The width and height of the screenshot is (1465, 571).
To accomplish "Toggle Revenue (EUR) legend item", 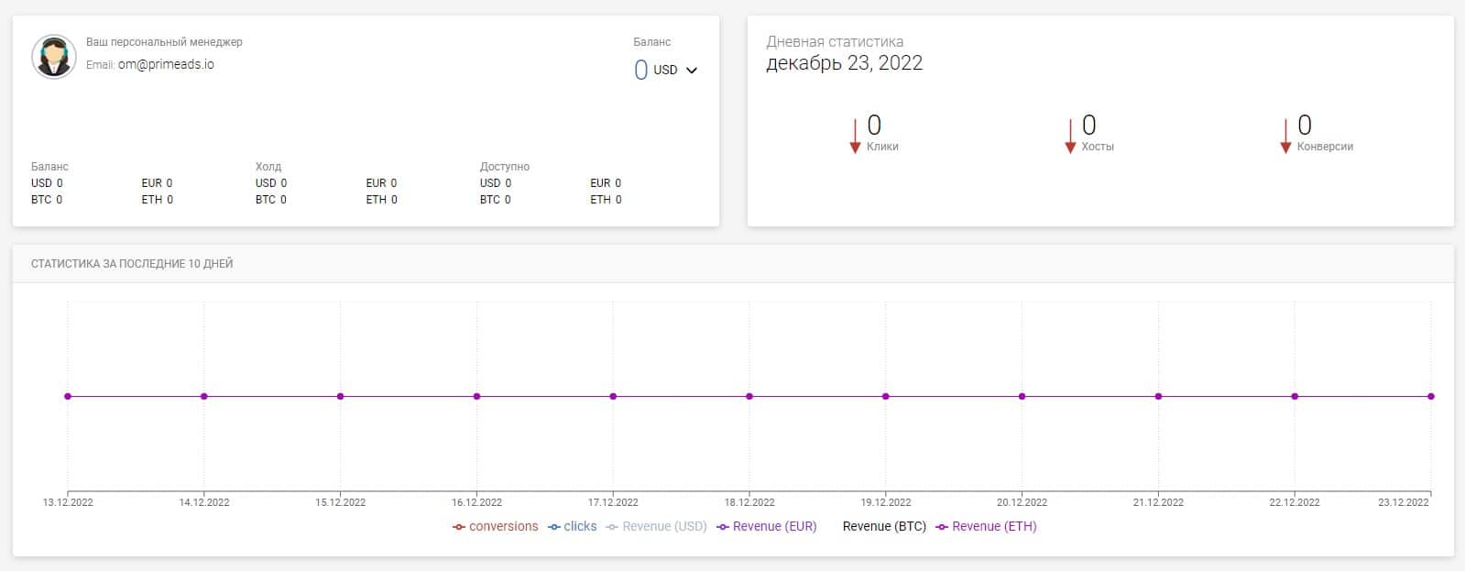I will click(767, 526).
